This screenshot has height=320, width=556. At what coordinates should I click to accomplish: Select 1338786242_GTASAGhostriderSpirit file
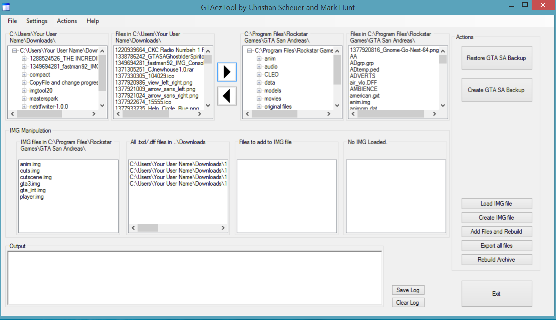coord(159,57)
